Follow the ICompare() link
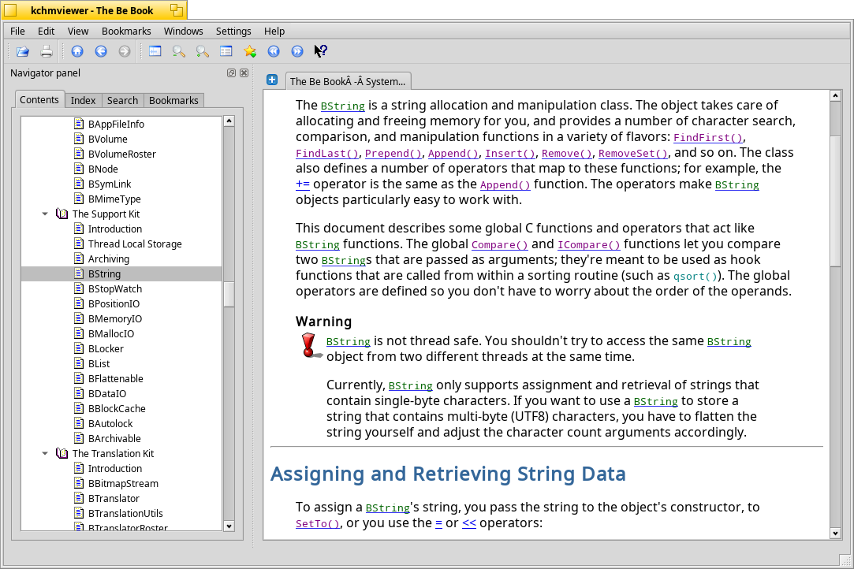Screen dimensions: 854x569 point(589,245)
